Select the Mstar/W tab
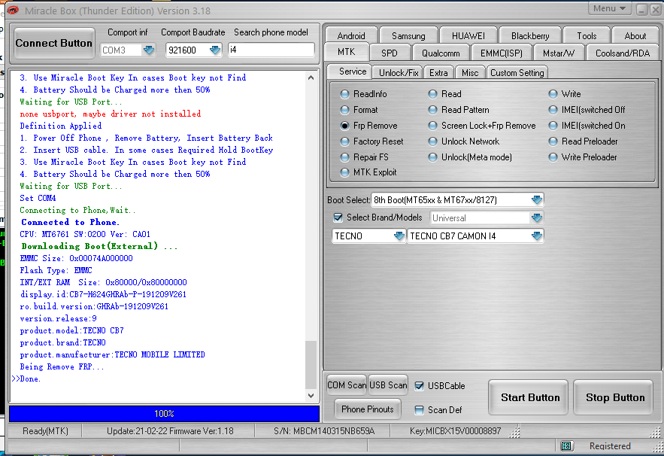This screenshot has height=456, width=664. point(558,53)
